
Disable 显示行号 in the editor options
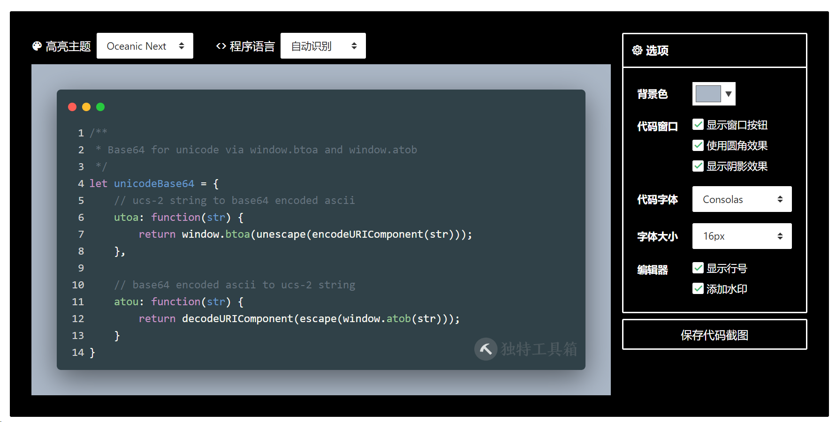coord(698,268)
